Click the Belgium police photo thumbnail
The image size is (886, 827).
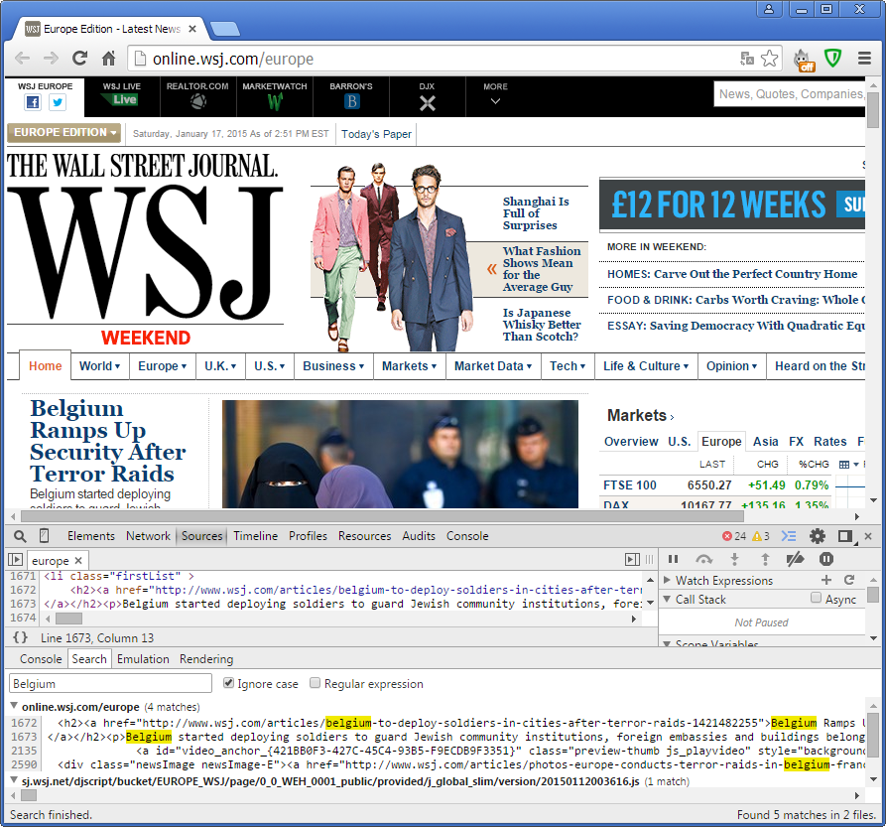[x=400, y=454]
